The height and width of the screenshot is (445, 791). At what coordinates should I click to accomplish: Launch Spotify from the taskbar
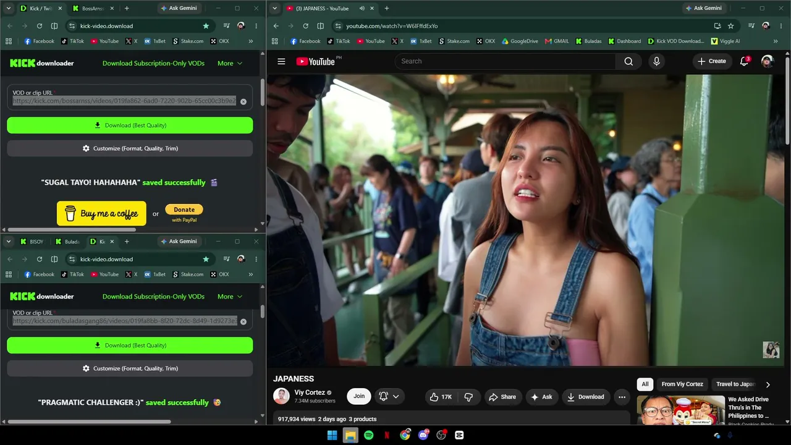coord(369,435)
